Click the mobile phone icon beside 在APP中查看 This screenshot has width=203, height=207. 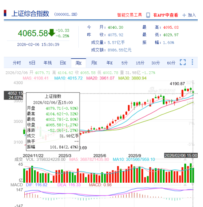pyautogui.click(x=148, y=15)
